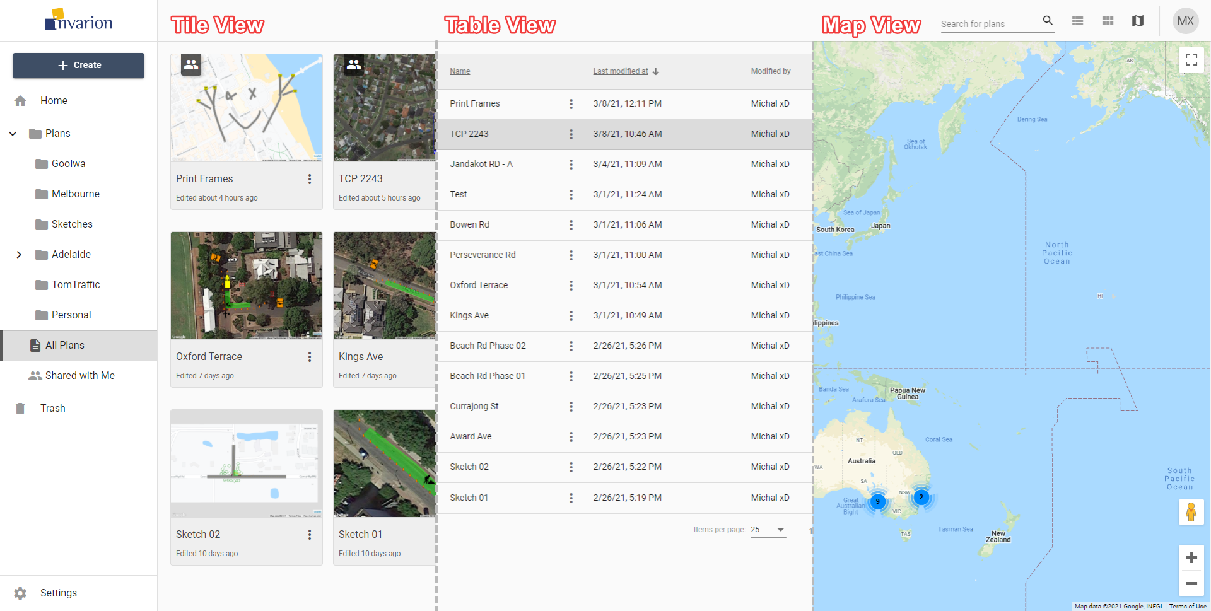Open options menu for Print Frames tile
Image resolution: width=1211 pixels, height=611 pixels.
310,179
